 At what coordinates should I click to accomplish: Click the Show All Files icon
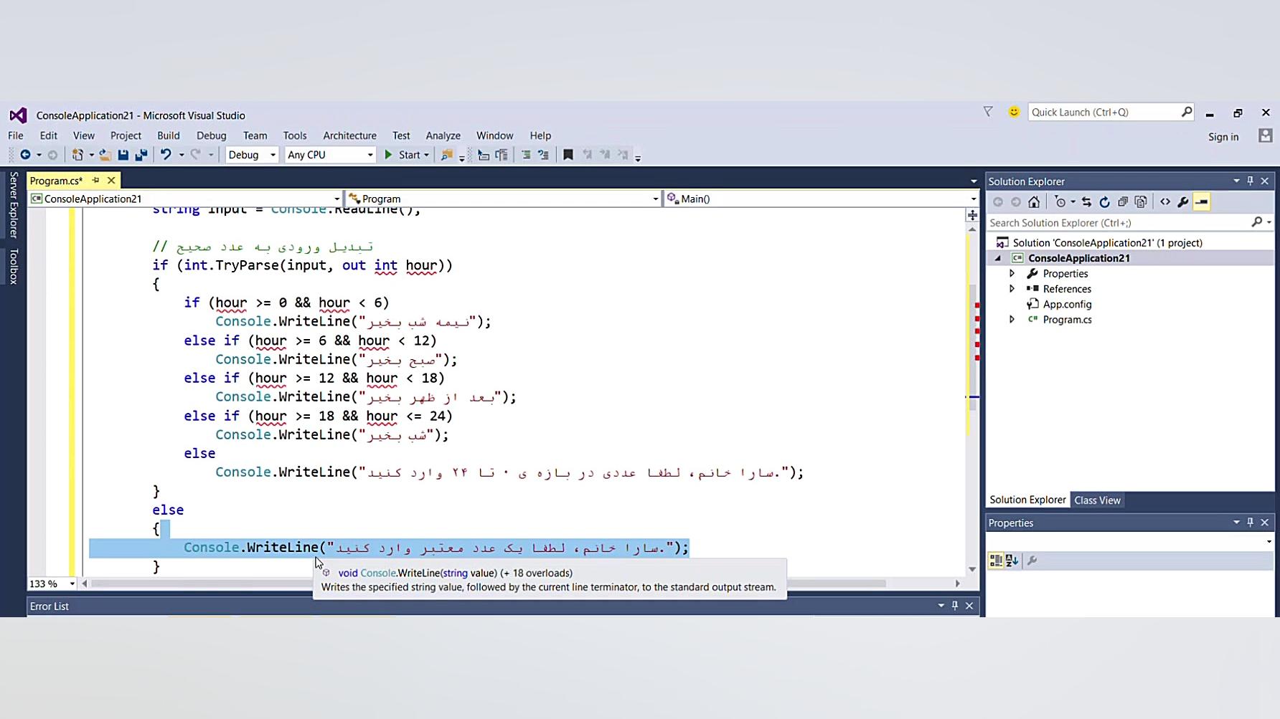1141,202
